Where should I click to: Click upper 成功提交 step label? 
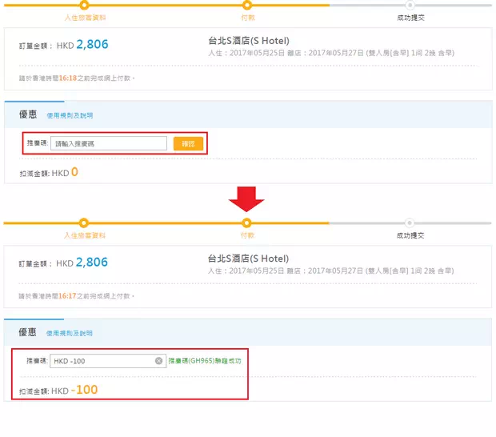pos(410,18)
